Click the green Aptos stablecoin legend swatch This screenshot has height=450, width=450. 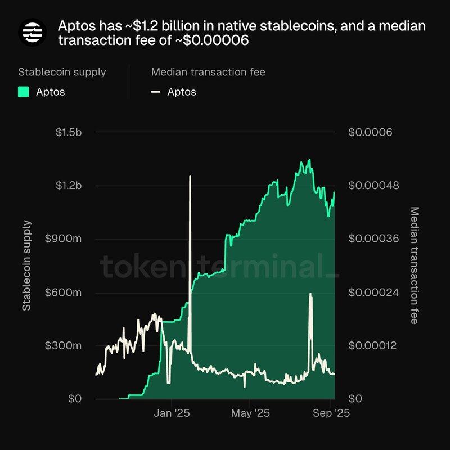[x=23, y=92]
